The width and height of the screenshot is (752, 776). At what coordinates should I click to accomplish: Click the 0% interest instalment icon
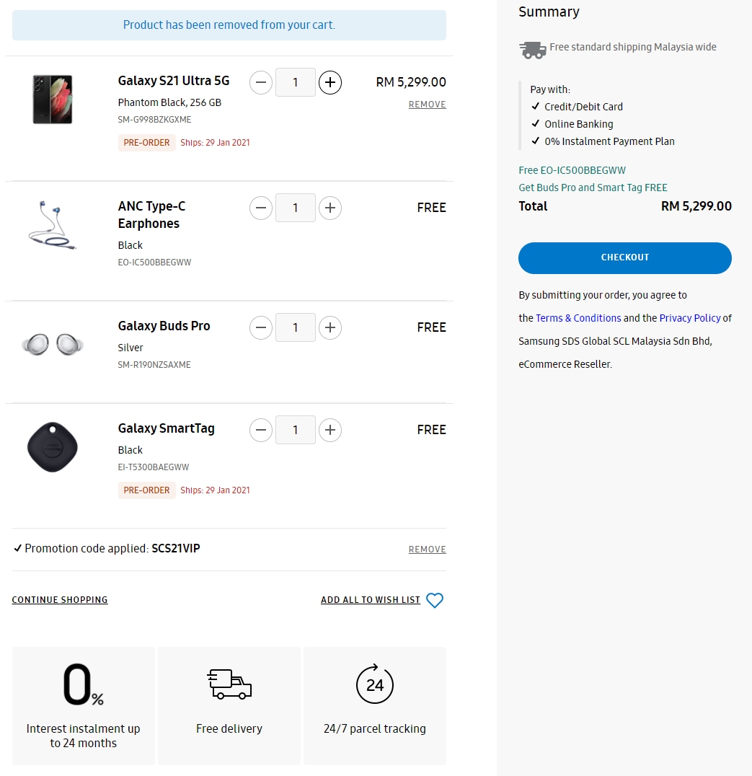click(83, 684)
